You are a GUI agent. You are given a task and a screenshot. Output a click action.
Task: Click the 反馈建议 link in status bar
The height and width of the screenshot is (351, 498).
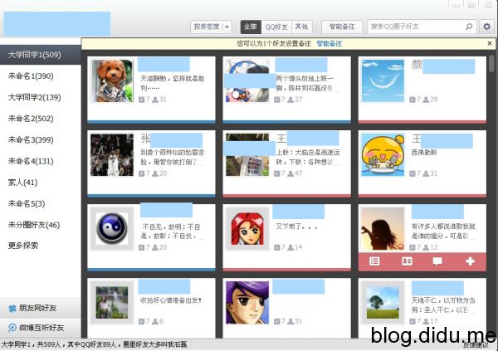pos(476,344)
